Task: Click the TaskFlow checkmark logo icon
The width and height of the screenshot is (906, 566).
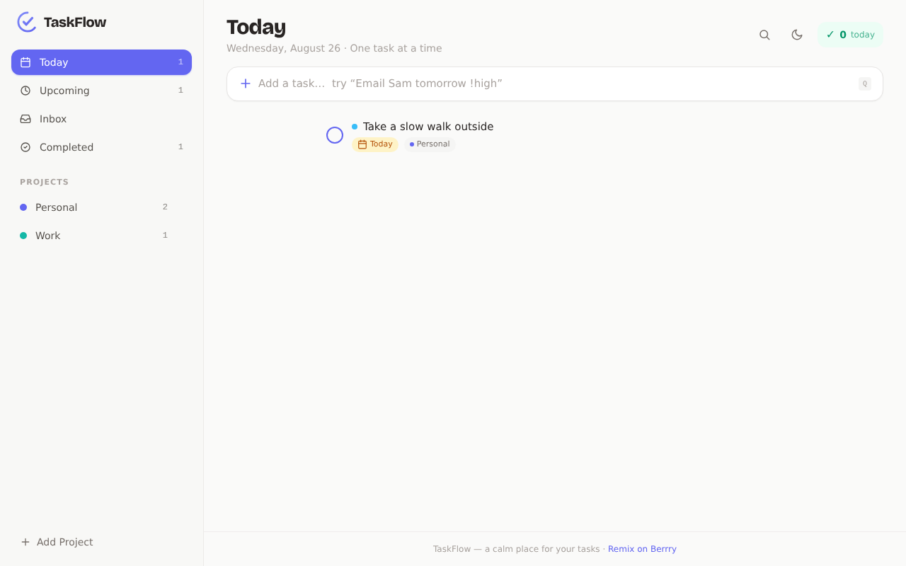Action: [27, 22]
